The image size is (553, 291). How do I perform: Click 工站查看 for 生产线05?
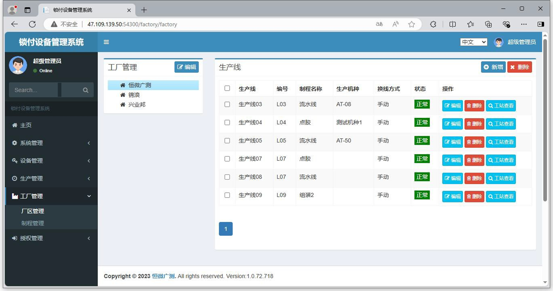pyautogui.click(x=501, y=142)
